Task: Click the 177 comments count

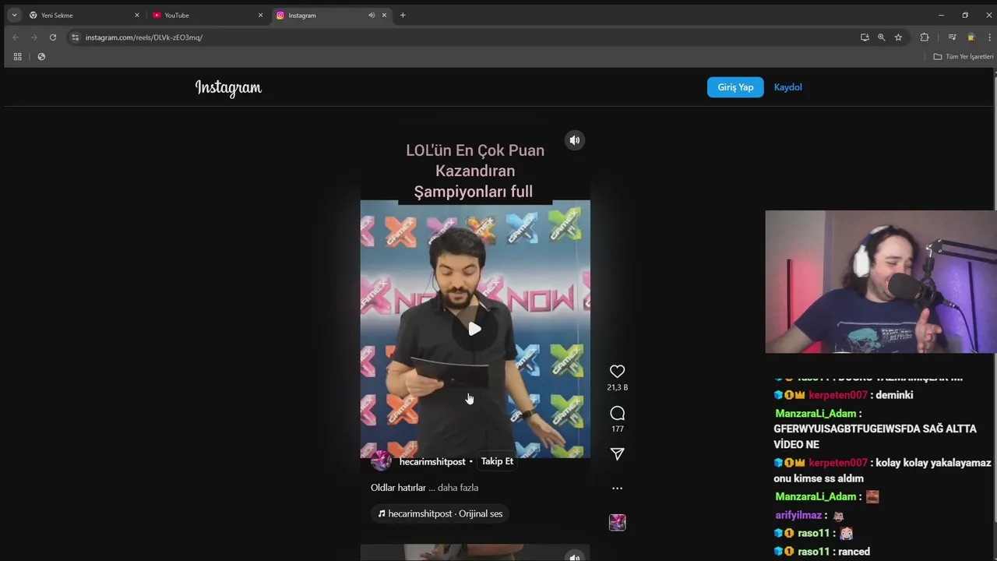Action: tap(617, 429)
